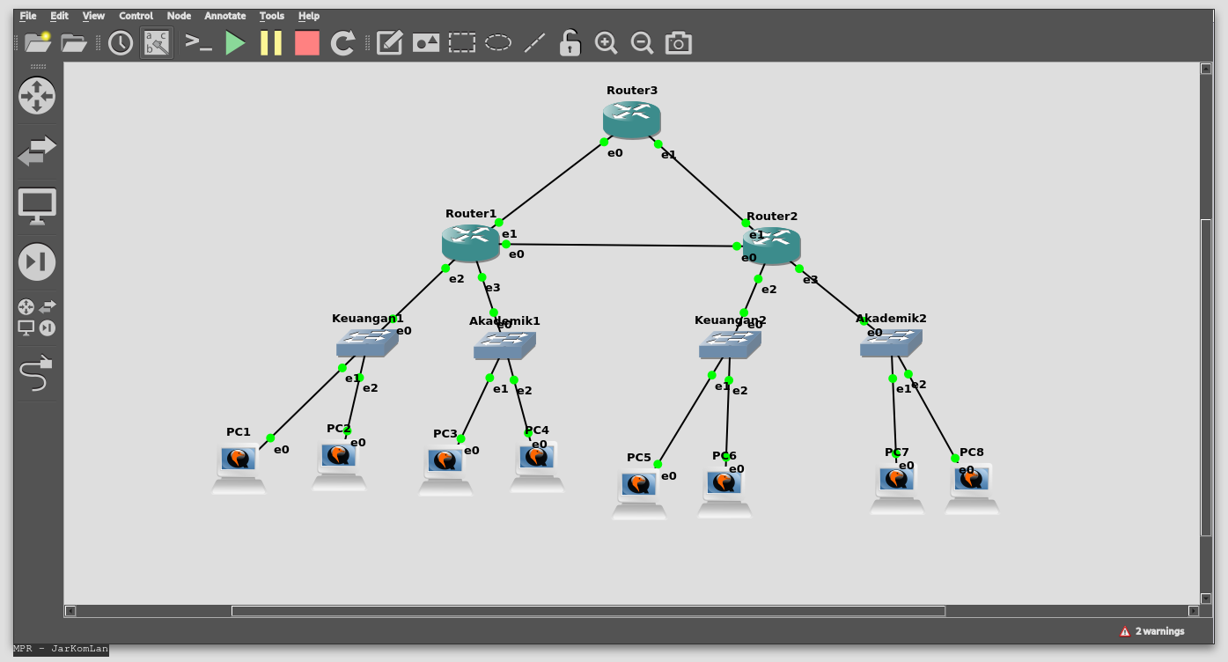Open the Control menu

click(136, 16)
